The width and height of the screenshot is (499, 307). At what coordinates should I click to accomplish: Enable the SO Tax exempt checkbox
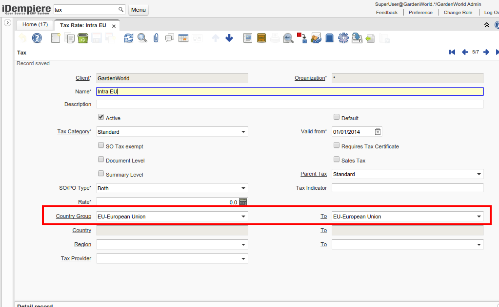(x=101, y=145)
